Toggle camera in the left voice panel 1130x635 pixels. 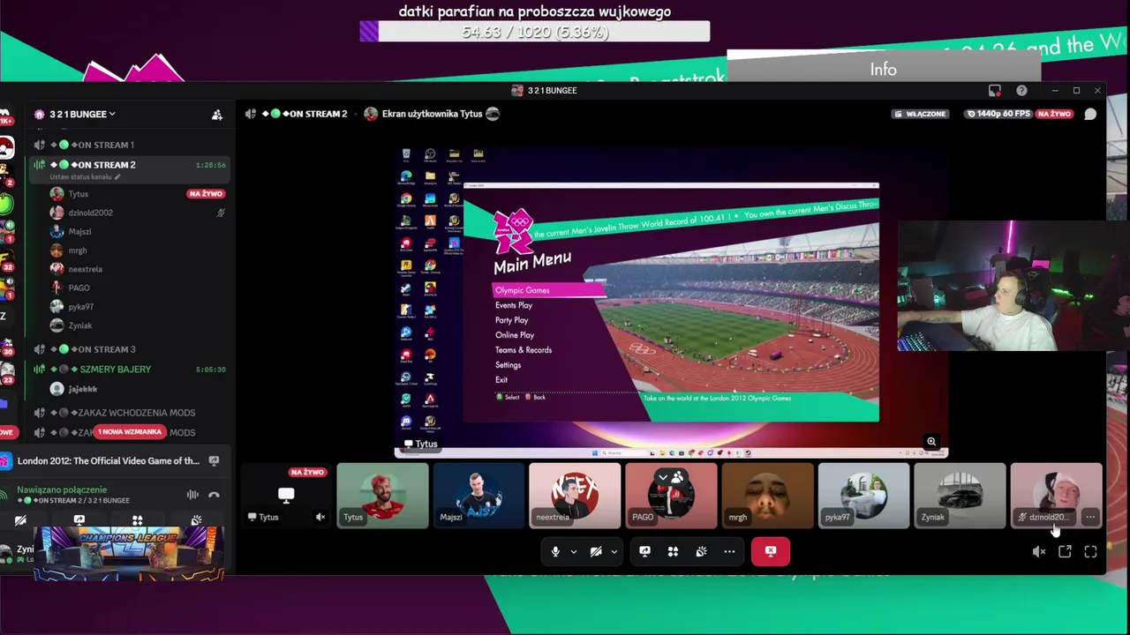tap(20, 521)
